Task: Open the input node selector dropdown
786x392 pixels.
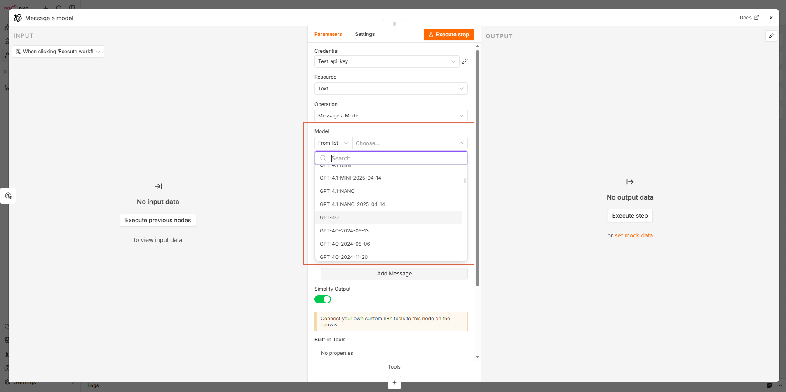Action: (58, 52)
